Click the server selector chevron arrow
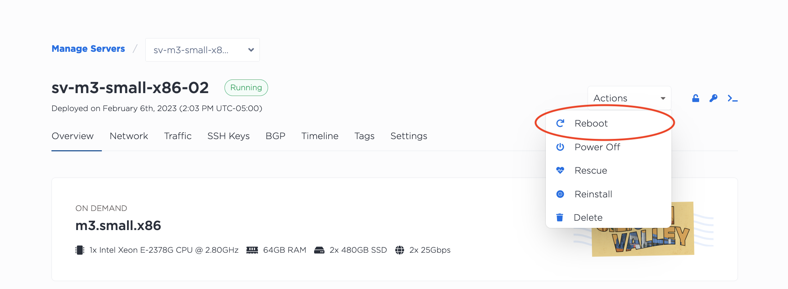 click(x=251, y=50)
